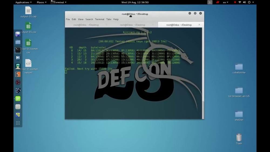Launch BeEF icon in the dock
The image size is (270, 152).
click(x=18, y=90)
